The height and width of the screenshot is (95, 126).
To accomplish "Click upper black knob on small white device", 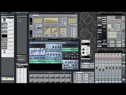I will tap(83, 49).
